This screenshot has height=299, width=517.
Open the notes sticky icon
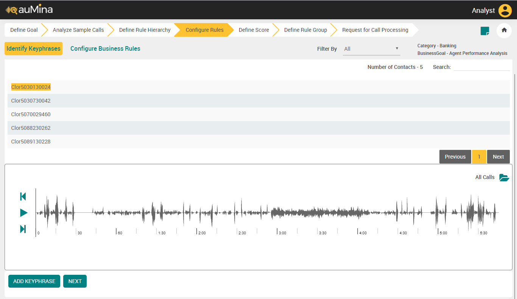[x=485, y=31]
